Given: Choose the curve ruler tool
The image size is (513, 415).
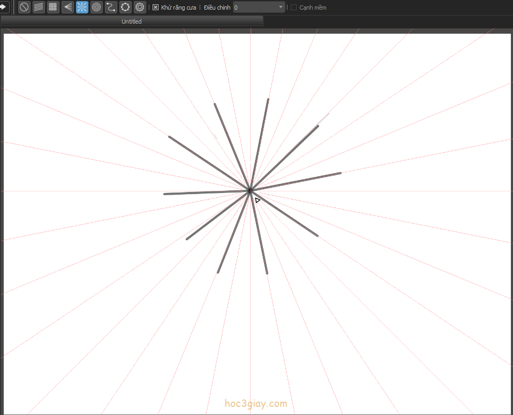Looking at the screenshot, I should 111,7.
